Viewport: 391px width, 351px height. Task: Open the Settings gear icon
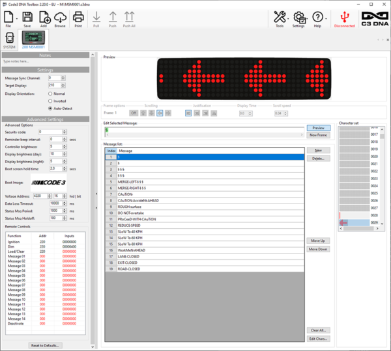pyautogui.click(x=299, y=17)
